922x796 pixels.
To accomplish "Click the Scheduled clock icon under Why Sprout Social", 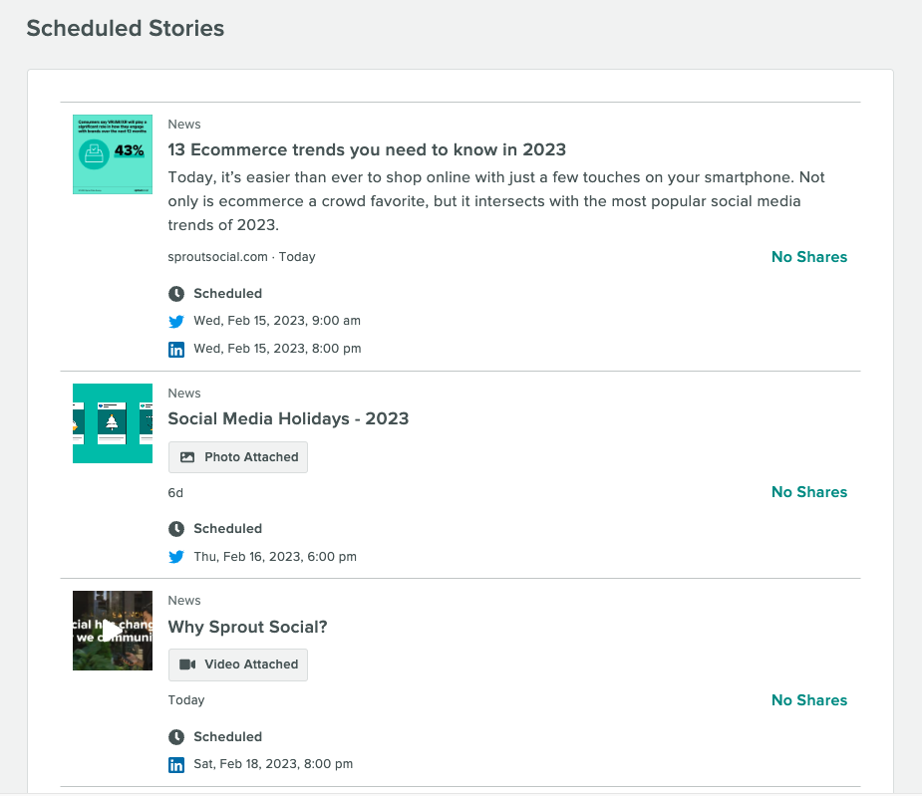I will point(176,736).
